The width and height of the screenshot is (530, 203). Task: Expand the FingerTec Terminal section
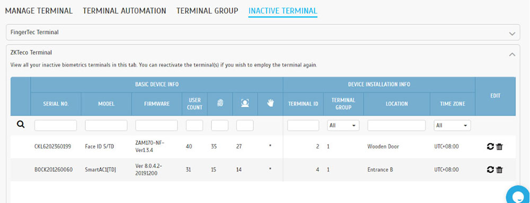click(x=513, y=34)
